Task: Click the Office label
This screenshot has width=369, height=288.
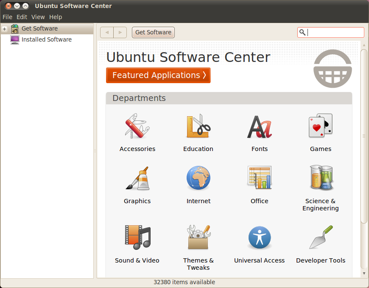Action: 259,201
